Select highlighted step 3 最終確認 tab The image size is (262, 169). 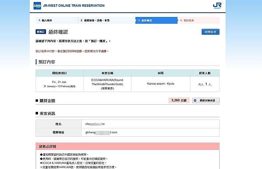[x=156, y=21]
